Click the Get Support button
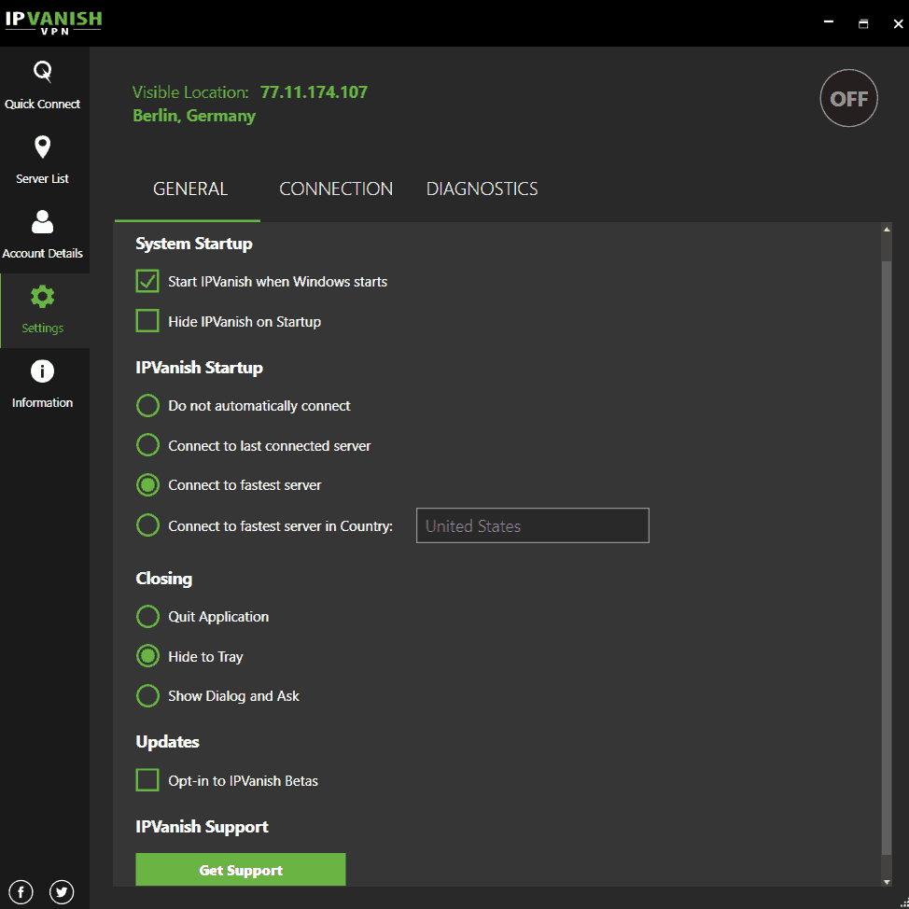 tap(241, 870)
